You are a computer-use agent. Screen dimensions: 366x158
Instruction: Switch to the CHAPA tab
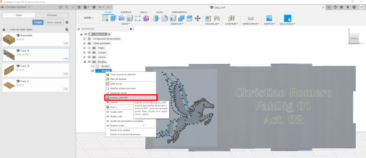tap(159, 12)
